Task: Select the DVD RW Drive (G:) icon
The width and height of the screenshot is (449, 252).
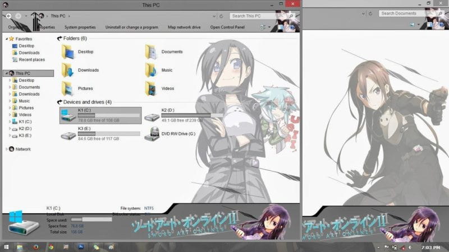Action: click(x=152, y=134)
